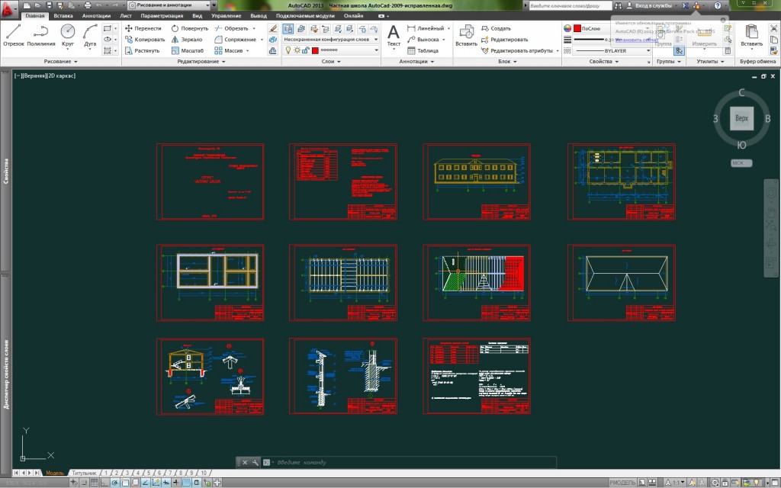The image size is (781, 488).
Task: Expand the Слои panel
Action: click(331, 61)
